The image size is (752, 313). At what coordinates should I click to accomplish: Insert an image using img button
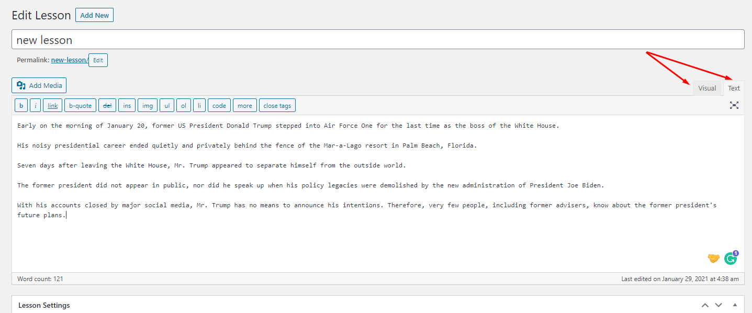(x=148, y=106)
